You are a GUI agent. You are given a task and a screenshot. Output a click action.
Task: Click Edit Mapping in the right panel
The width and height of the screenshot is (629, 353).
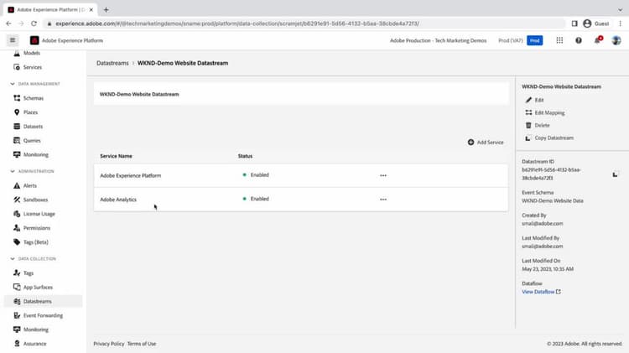545,112
